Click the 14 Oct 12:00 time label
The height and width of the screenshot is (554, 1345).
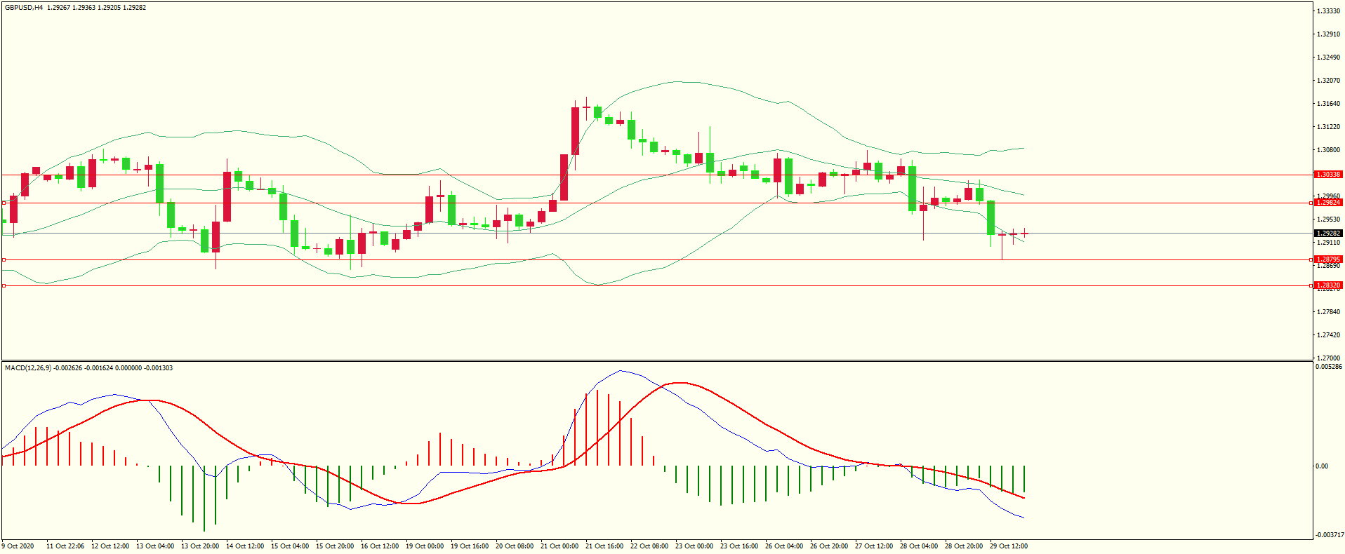pos(245,546)
